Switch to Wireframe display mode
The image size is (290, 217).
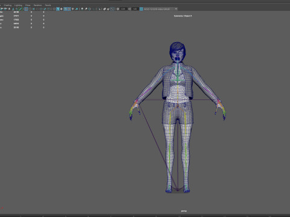coord(54,9)
